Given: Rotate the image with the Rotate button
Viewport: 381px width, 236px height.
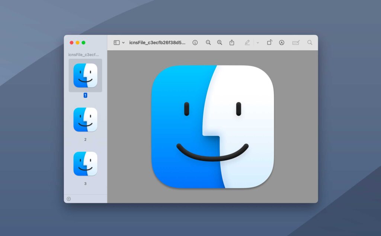Looking at the screenshot, I should pos(269,43).
